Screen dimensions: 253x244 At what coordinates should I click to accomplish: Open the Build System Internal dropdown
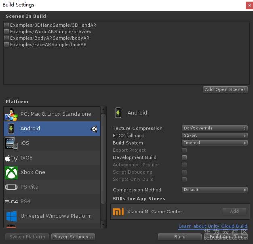(x=215, y=143)
